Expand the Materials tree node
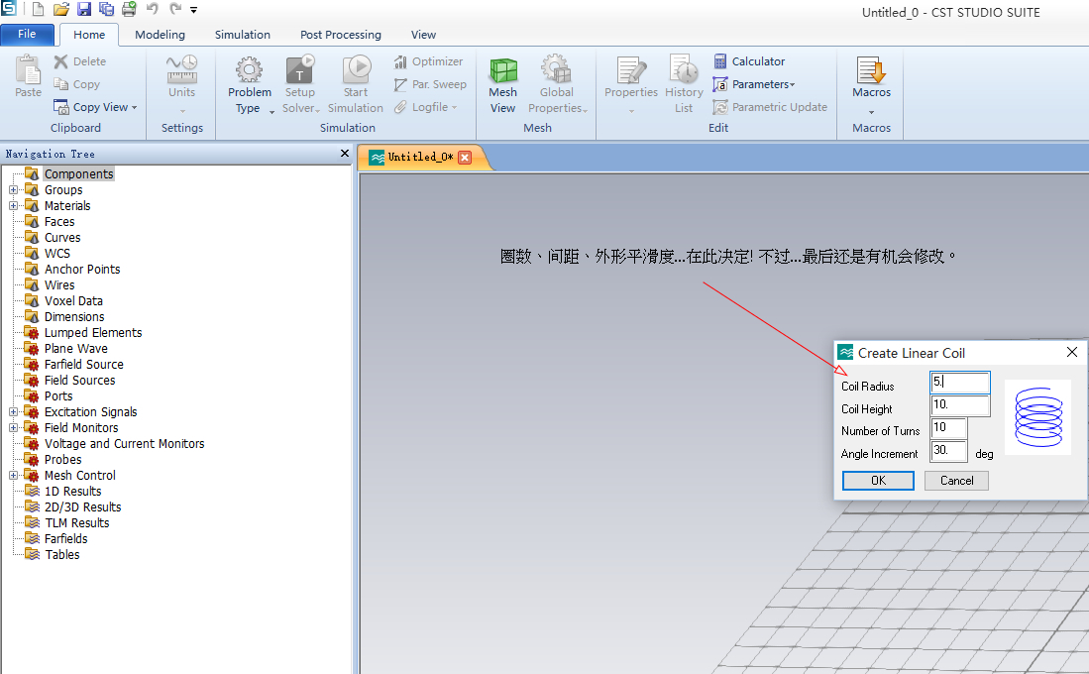The width and height of the screenshot is (1089, 674). point(13,206)
